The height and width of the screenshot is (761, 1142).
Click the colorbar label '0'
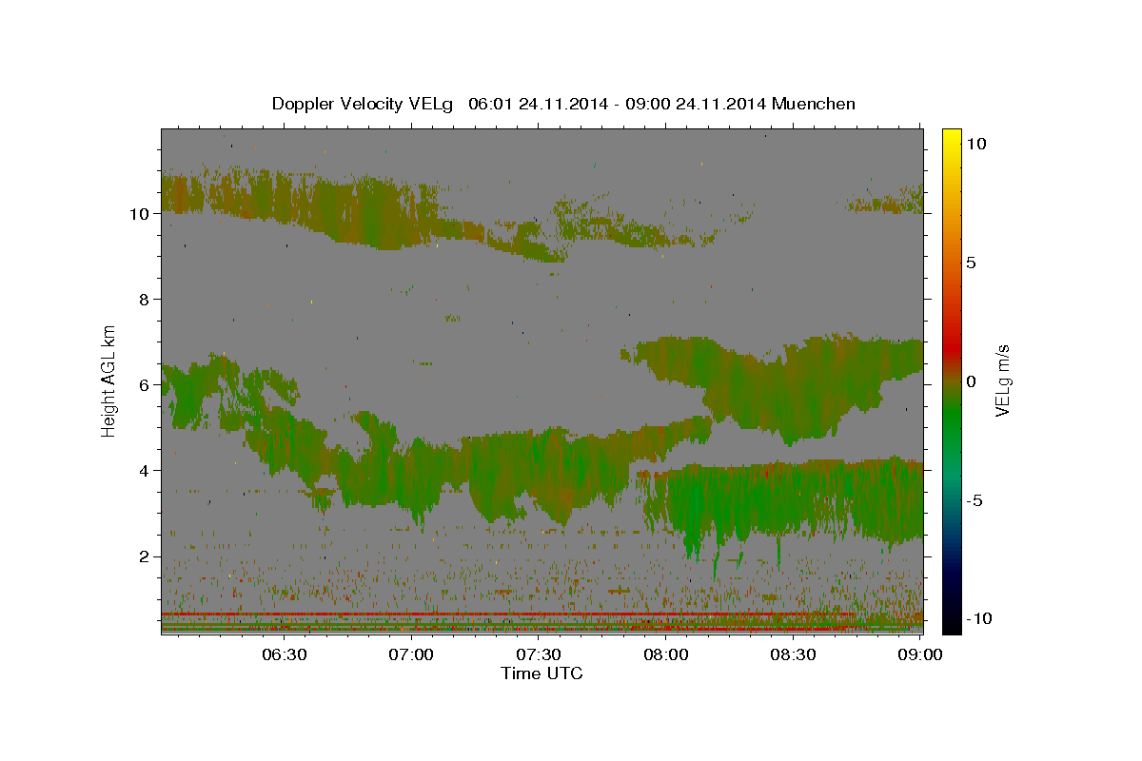coord(971,380)
